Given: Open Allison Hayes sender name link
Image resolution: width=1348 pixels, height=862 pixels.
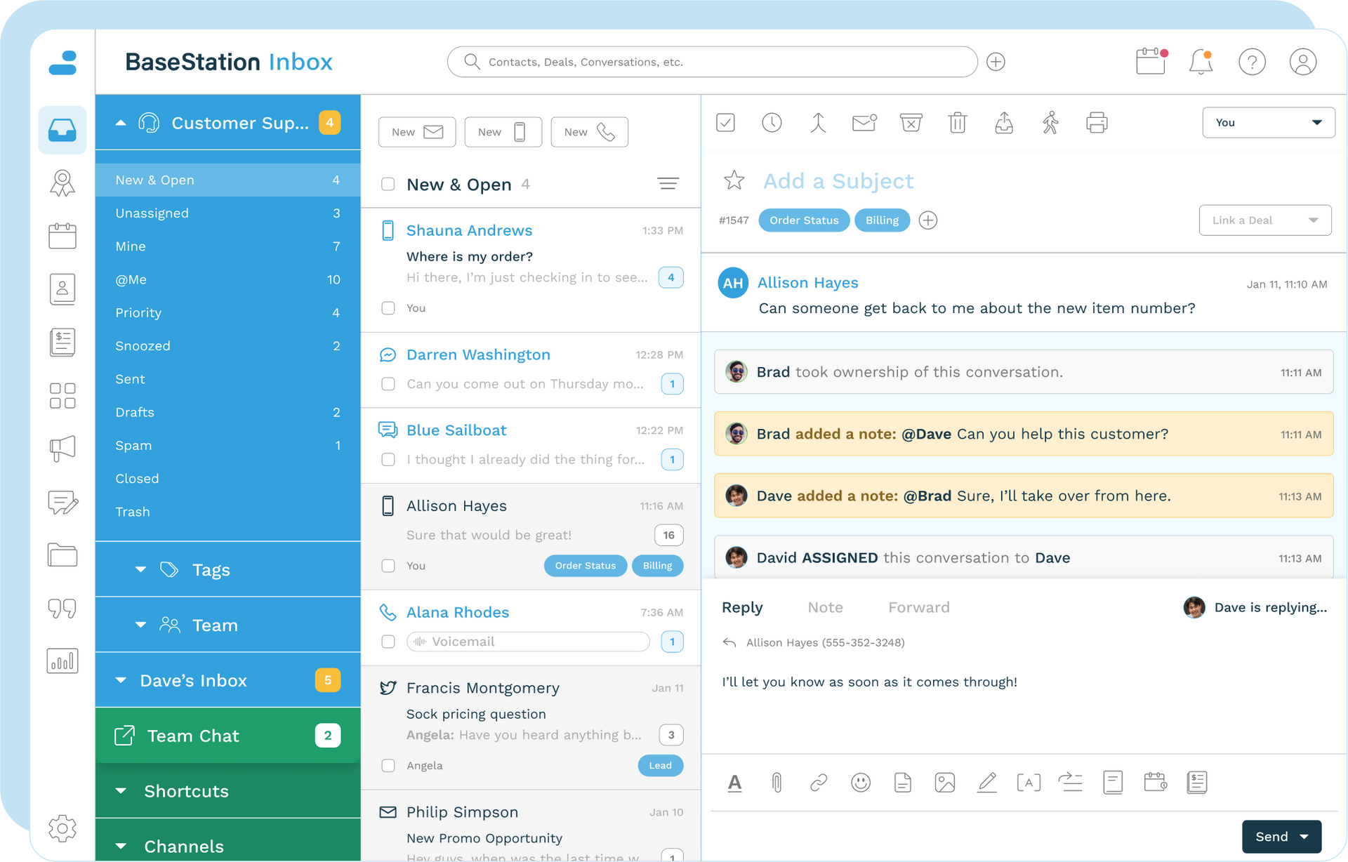Looking at the screenshot, I should pos(807,283).
